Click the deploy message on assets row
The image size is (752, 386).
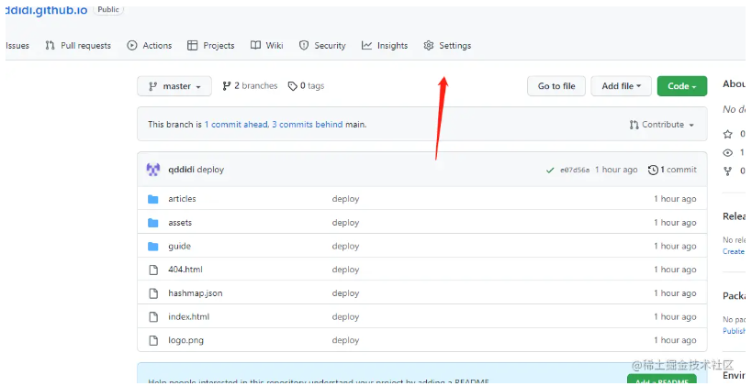(345, 223)
